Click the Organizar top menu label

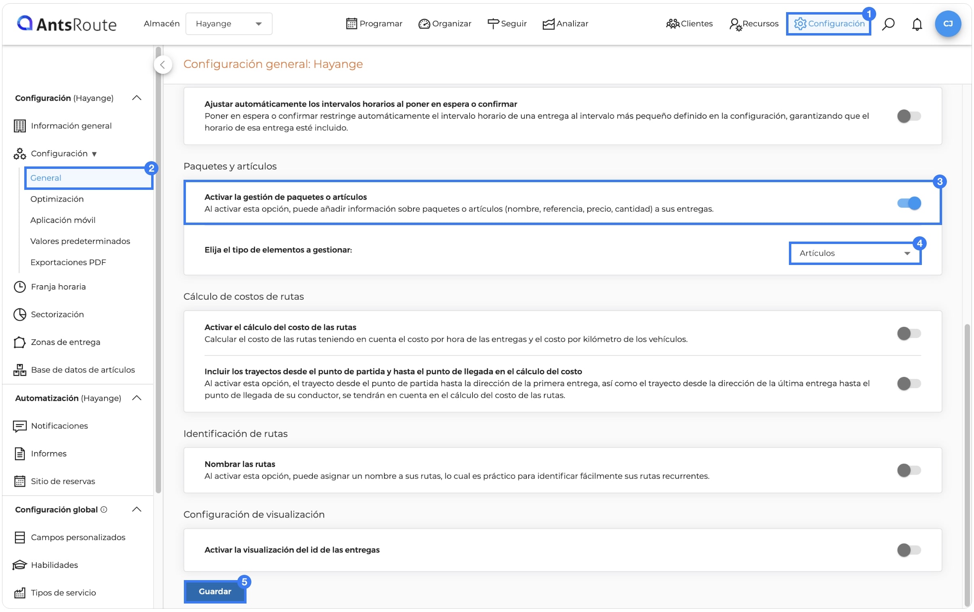click(451, 23)
